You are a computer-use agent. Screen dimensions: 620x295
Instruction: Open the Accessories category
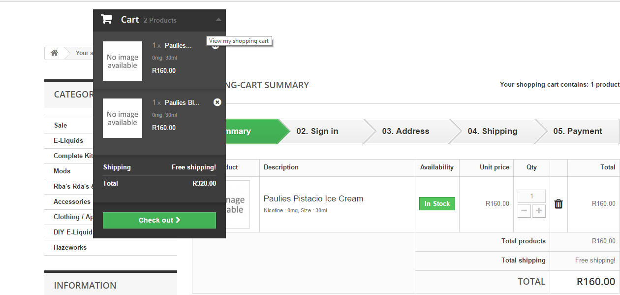click(72, 202)
